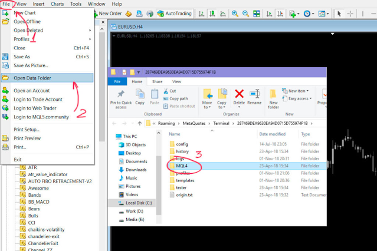The image size is (377, 251).
Task: Select Local Disk (C:) in navigation pane
Action: click(x=135, y=203)
